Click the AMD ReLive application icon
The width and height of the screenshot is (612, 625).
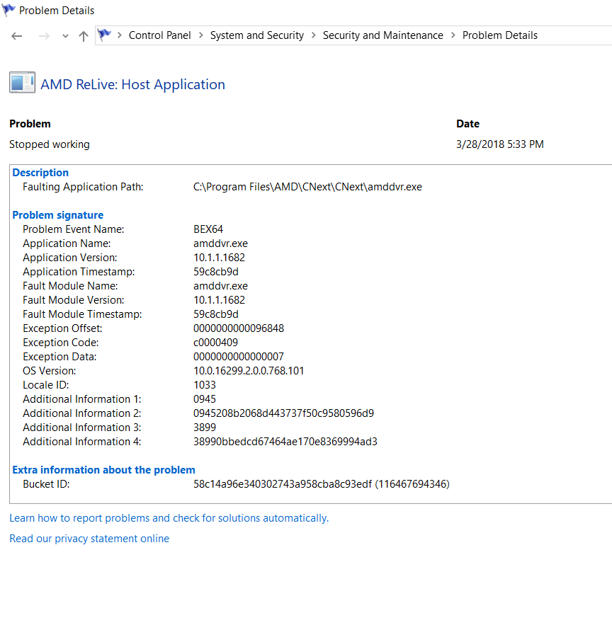pyautogui.click(x=23, y=83)
